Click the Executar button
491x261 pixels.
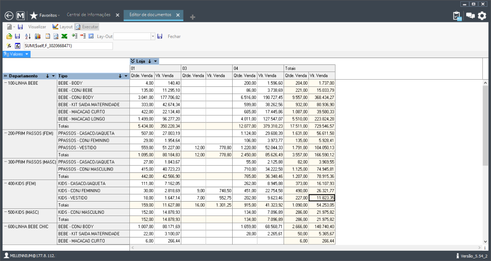pyautogui.click(x=87, y=27)
